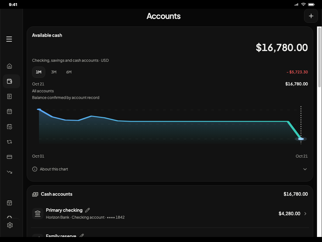Edit Primary checking name with pencil icon
The width and height of the screenshot is (322, 242).
pyautogui.click(x=87, y=210)
